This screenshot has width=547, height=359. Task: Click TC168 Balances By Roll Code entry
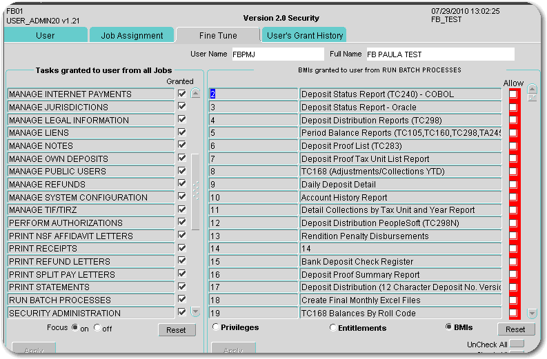click(401, 313)
